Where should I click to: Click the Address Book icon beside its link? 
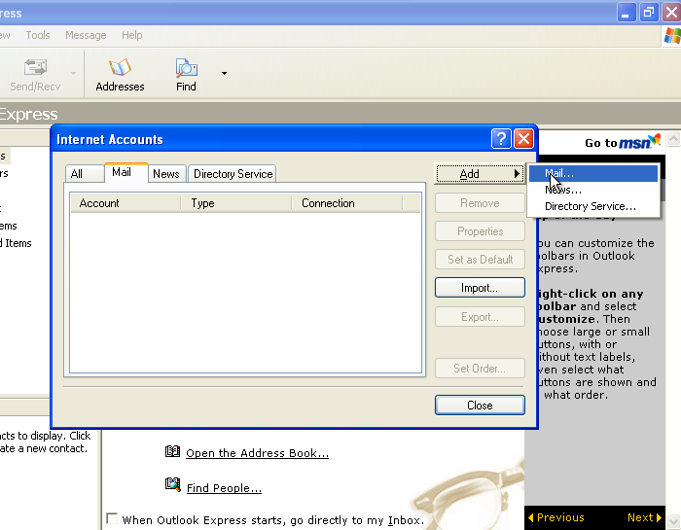coord(172,451)
